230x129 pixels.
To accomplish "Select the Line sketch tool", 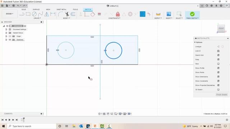I will click(x=22, y=14).
